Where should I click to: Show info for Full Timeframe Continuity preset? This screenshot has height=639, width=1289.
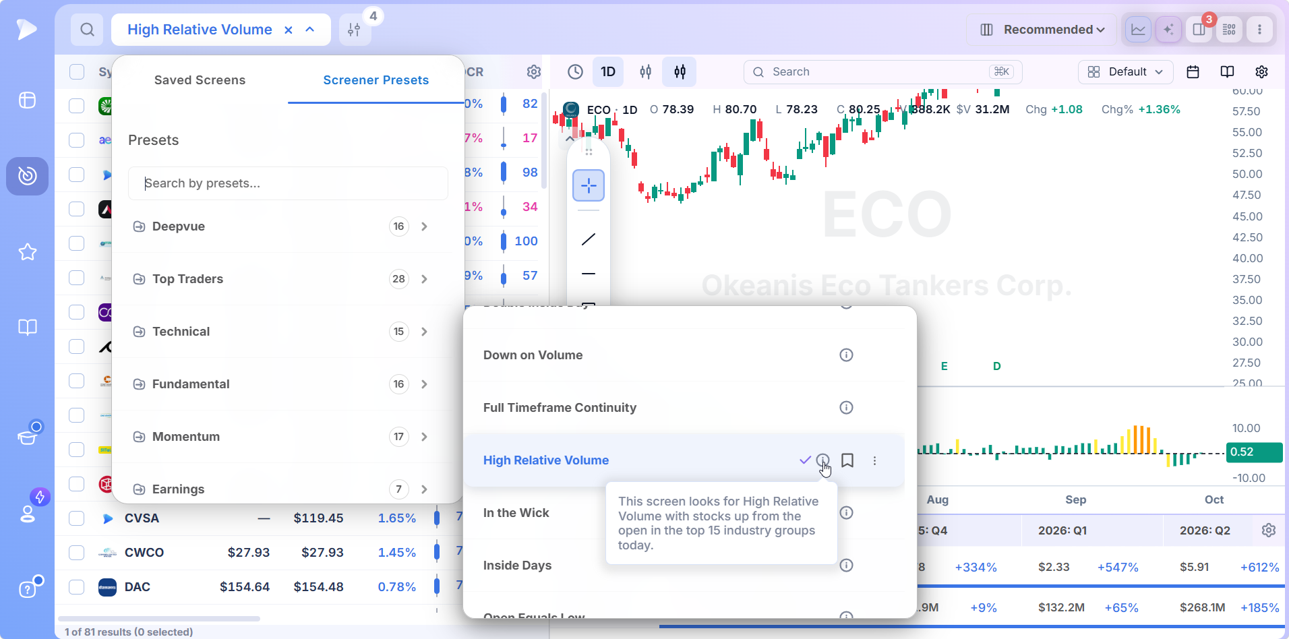coord(847,408)
